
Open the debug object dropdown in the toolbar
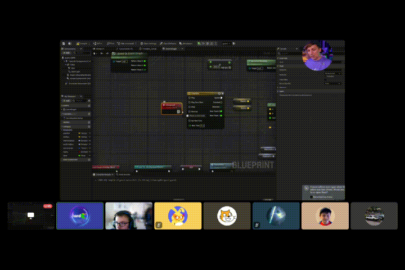225,43
